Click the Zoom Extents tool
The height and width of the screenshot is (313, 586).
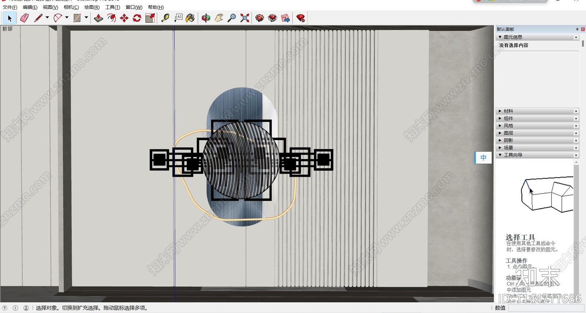click(x=245, y=18)
